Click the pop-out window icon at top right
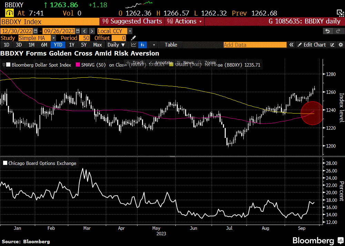This screenshot has width=345, height=246. point(340,13)
